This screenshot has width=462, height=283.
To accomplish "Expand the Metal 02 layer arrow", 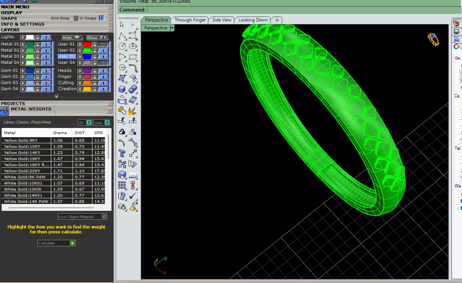I will 23,50.
